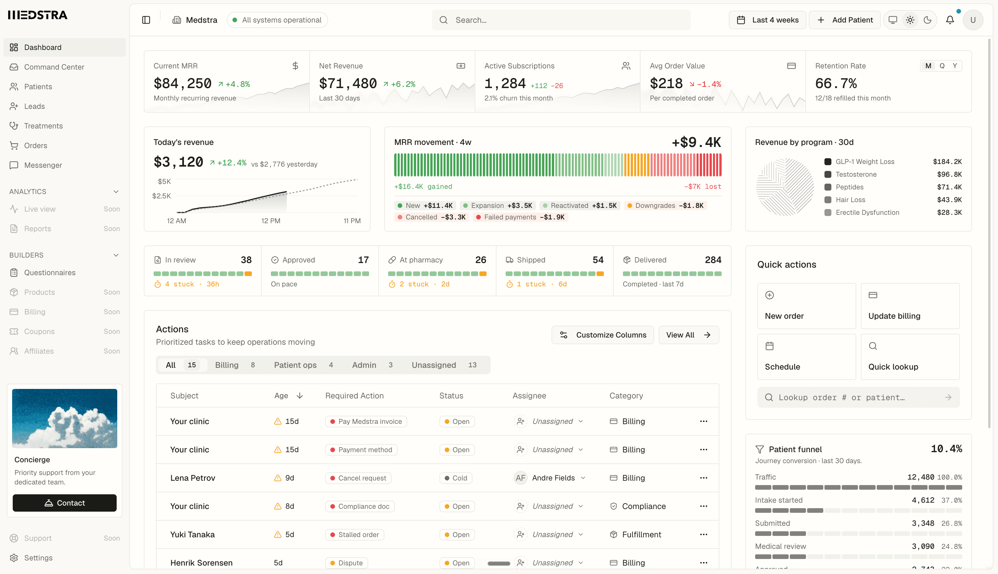Select quarterly retention rate view
This screenshot has height=574, width=998.
(x=942, y=66)
